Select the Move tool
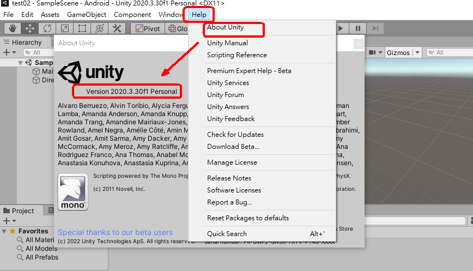 [29, 28]
